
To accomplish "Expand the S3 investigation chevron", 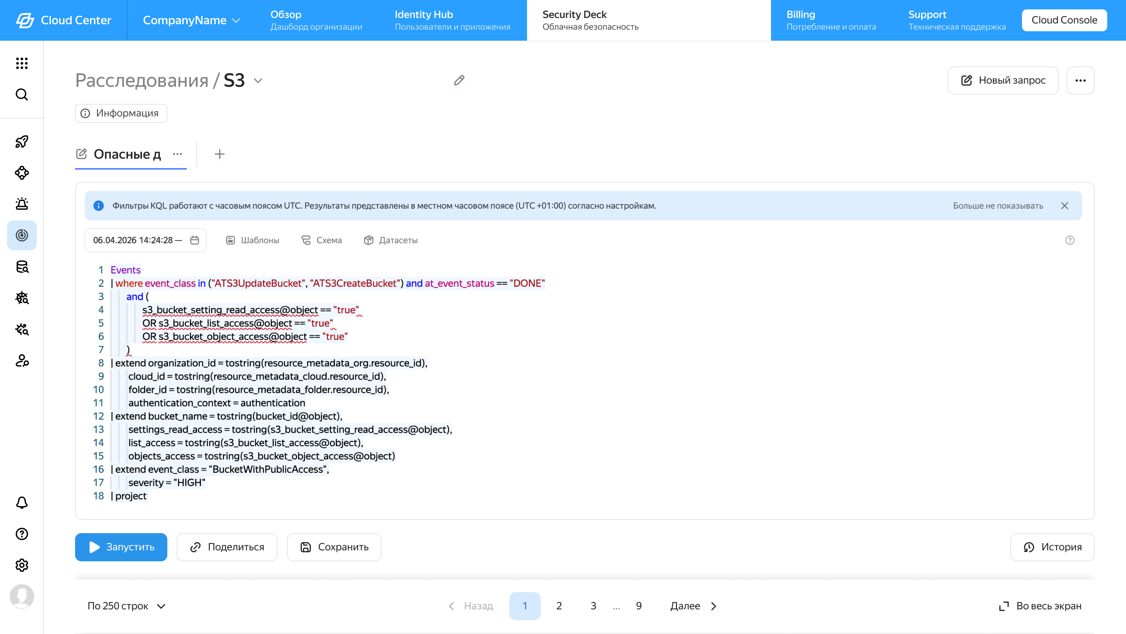I will click(x=258, y=81).
